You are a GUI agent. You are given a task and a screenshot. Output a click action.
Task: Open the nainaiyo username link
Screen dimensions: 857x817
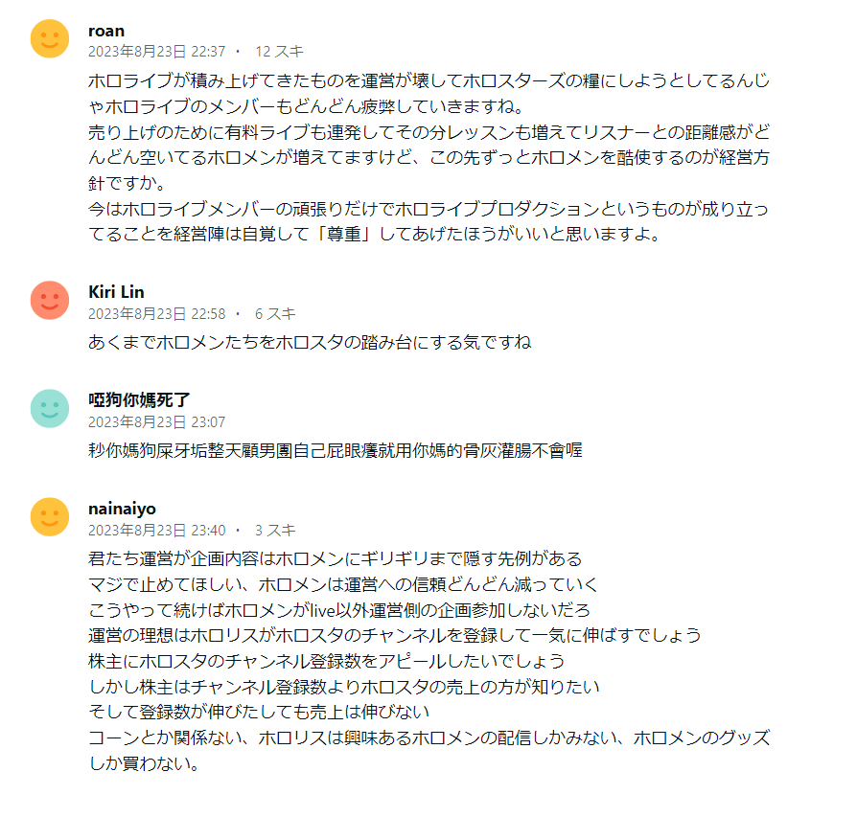pos(122,508)
